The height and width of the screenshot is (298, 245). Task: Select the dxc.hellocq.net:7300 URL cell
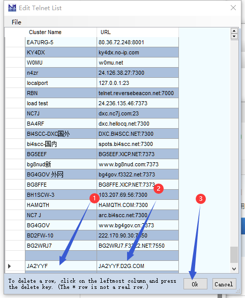pyautogui.click(x=138, y=124)
